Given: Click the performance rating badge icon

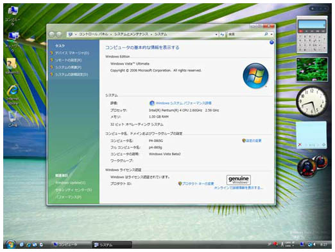Looking at the screenshot, I should [x=151, y=103].
